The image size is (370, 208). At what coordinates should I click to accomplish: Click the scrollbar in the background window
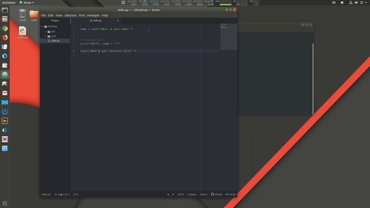coord(313,79)
